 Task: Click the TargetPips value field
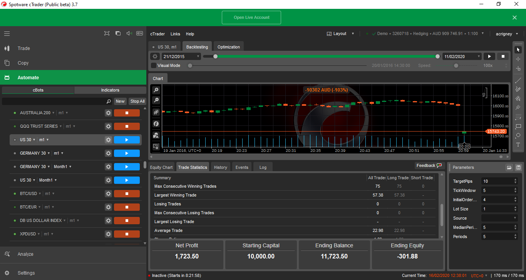click(499, 181)
